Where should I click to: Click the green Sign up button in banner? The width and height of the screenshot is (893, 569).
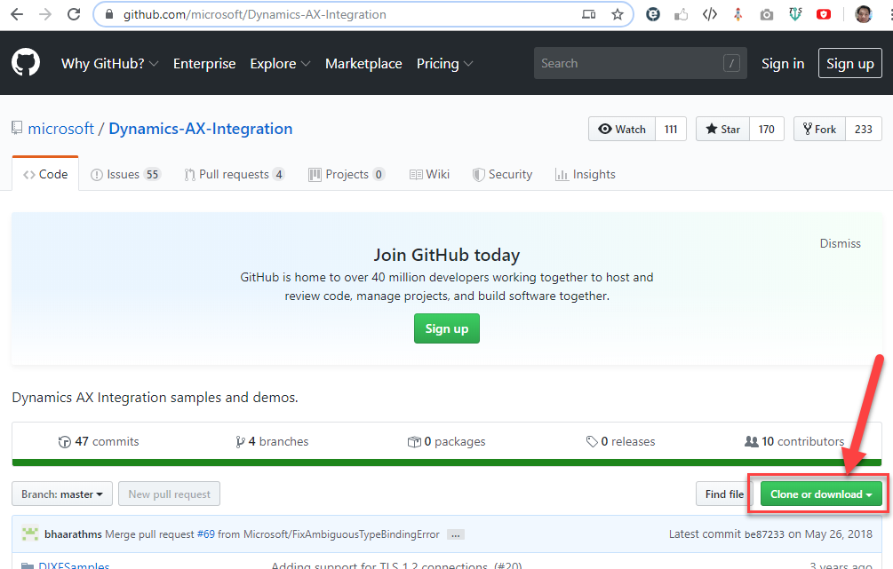(446, 328)
